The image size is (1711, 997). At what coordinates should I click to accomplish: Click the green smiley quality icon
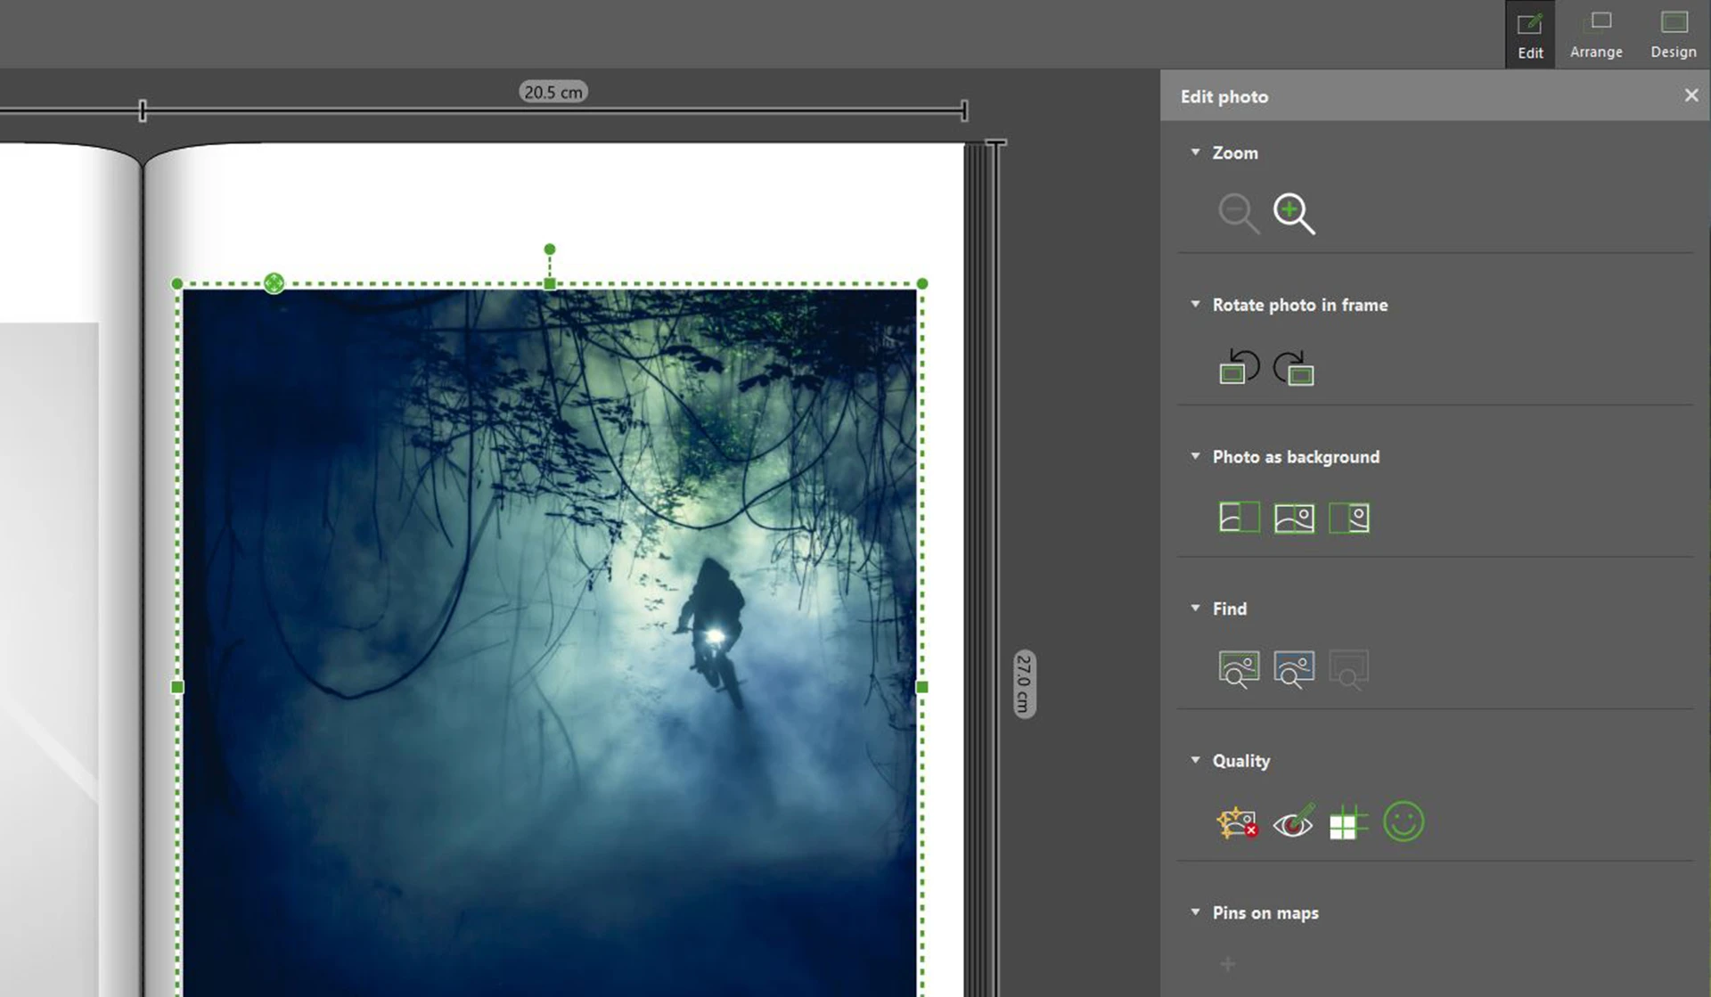1404,821
